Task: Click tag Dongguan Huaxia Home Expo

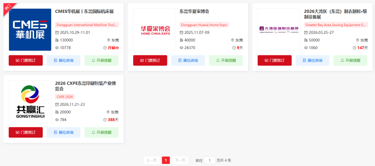Action: 204,25
